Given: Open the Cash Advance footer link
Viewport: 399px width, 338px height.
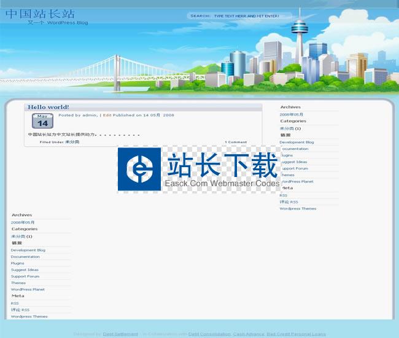Looking at the screenshot, I should click(249, 334).
